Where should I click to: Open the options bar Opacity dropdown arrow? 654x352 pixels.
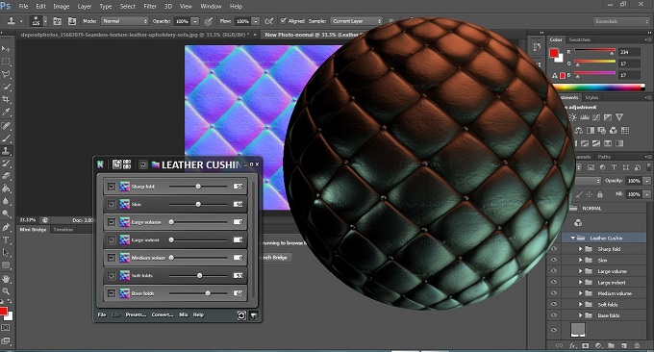195,21
